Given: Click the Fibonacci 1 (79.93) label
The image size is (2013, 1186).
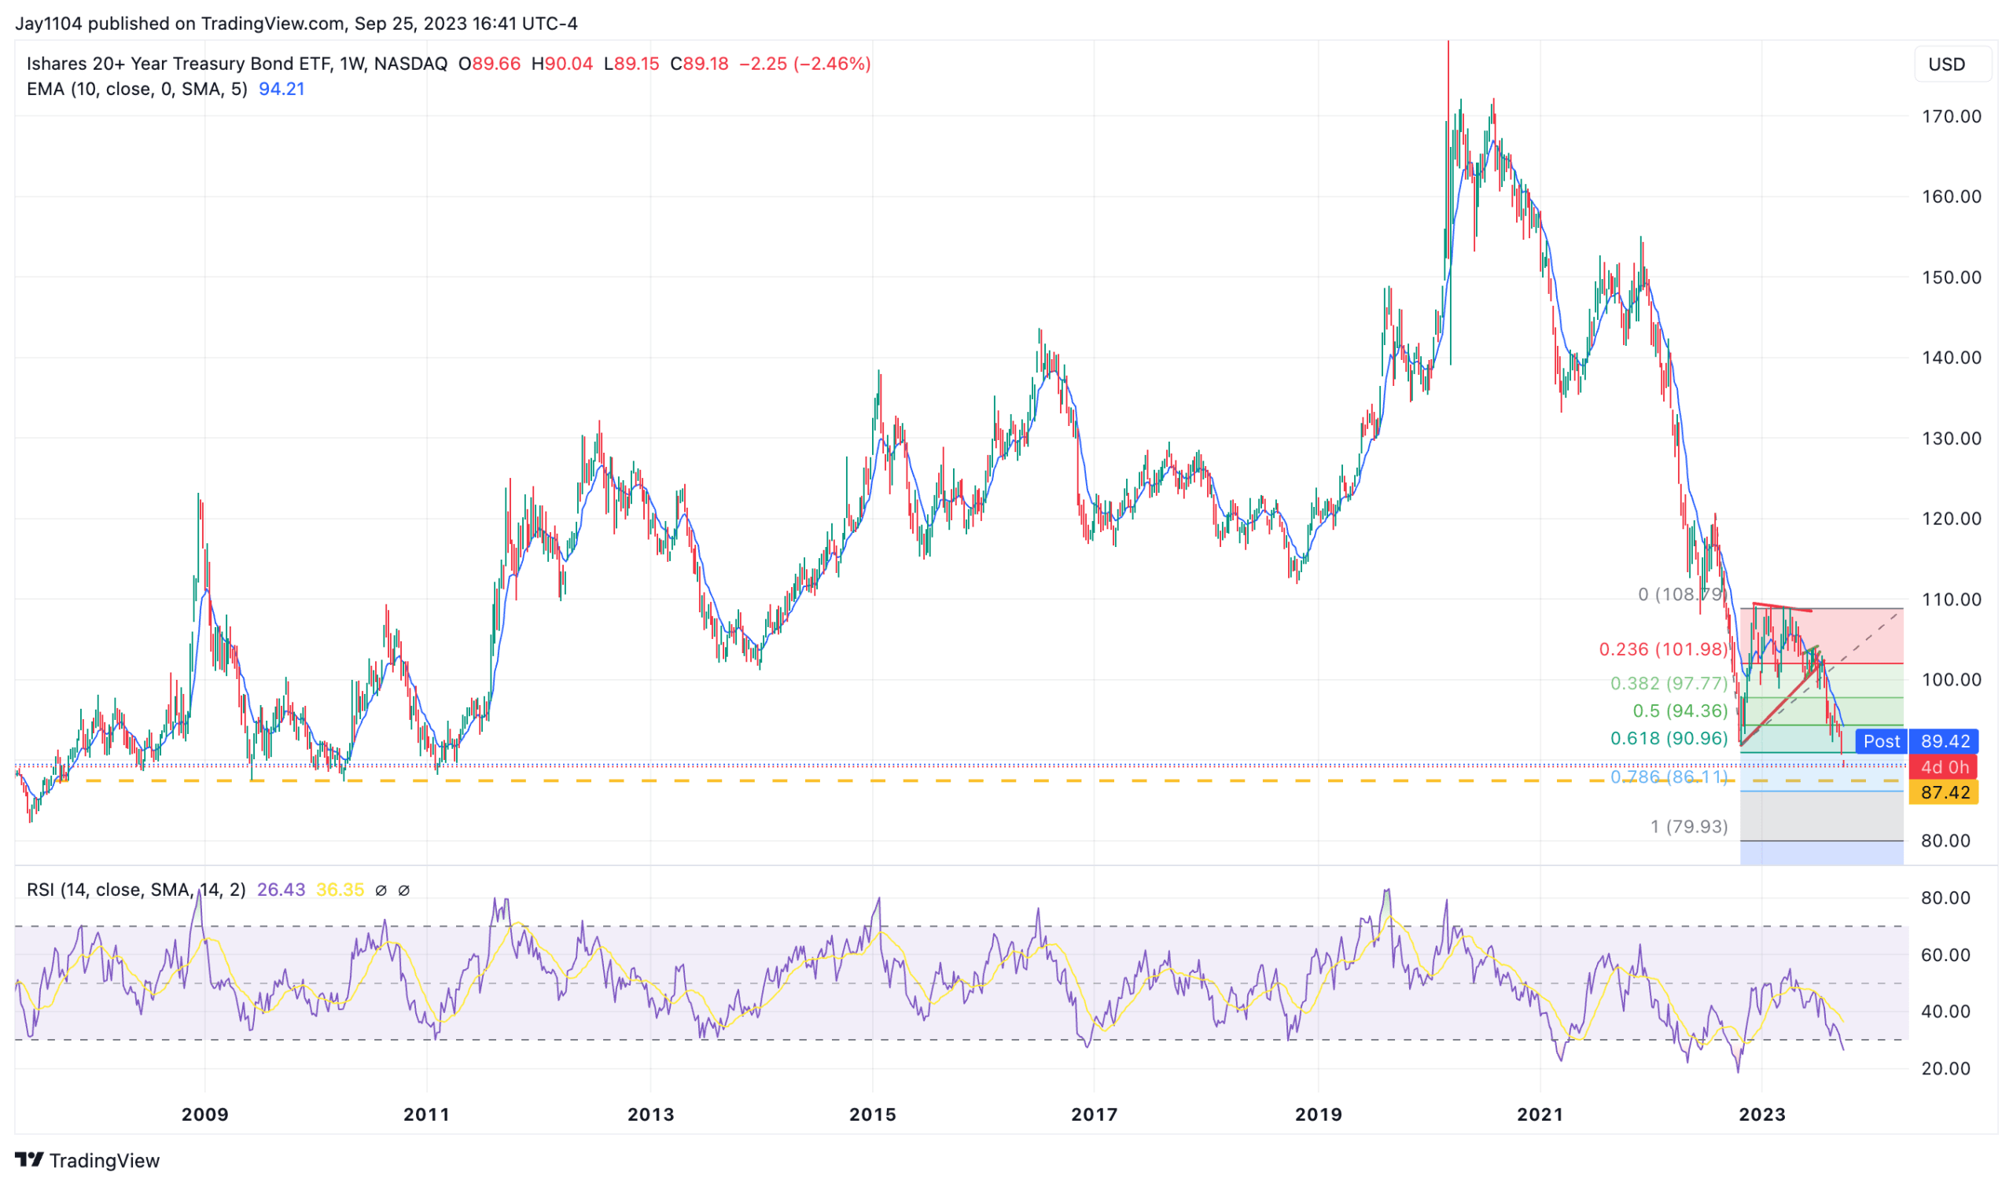Looking at the screenshot, I should (x=1688, y=826).
